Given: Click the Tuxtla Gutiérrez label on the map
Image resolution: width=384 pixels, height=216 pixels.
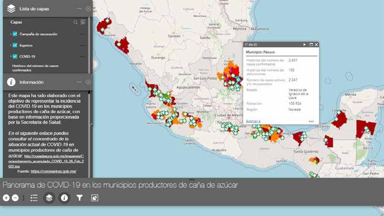Looking at the screenshot, I should click(x=306, y=152).
